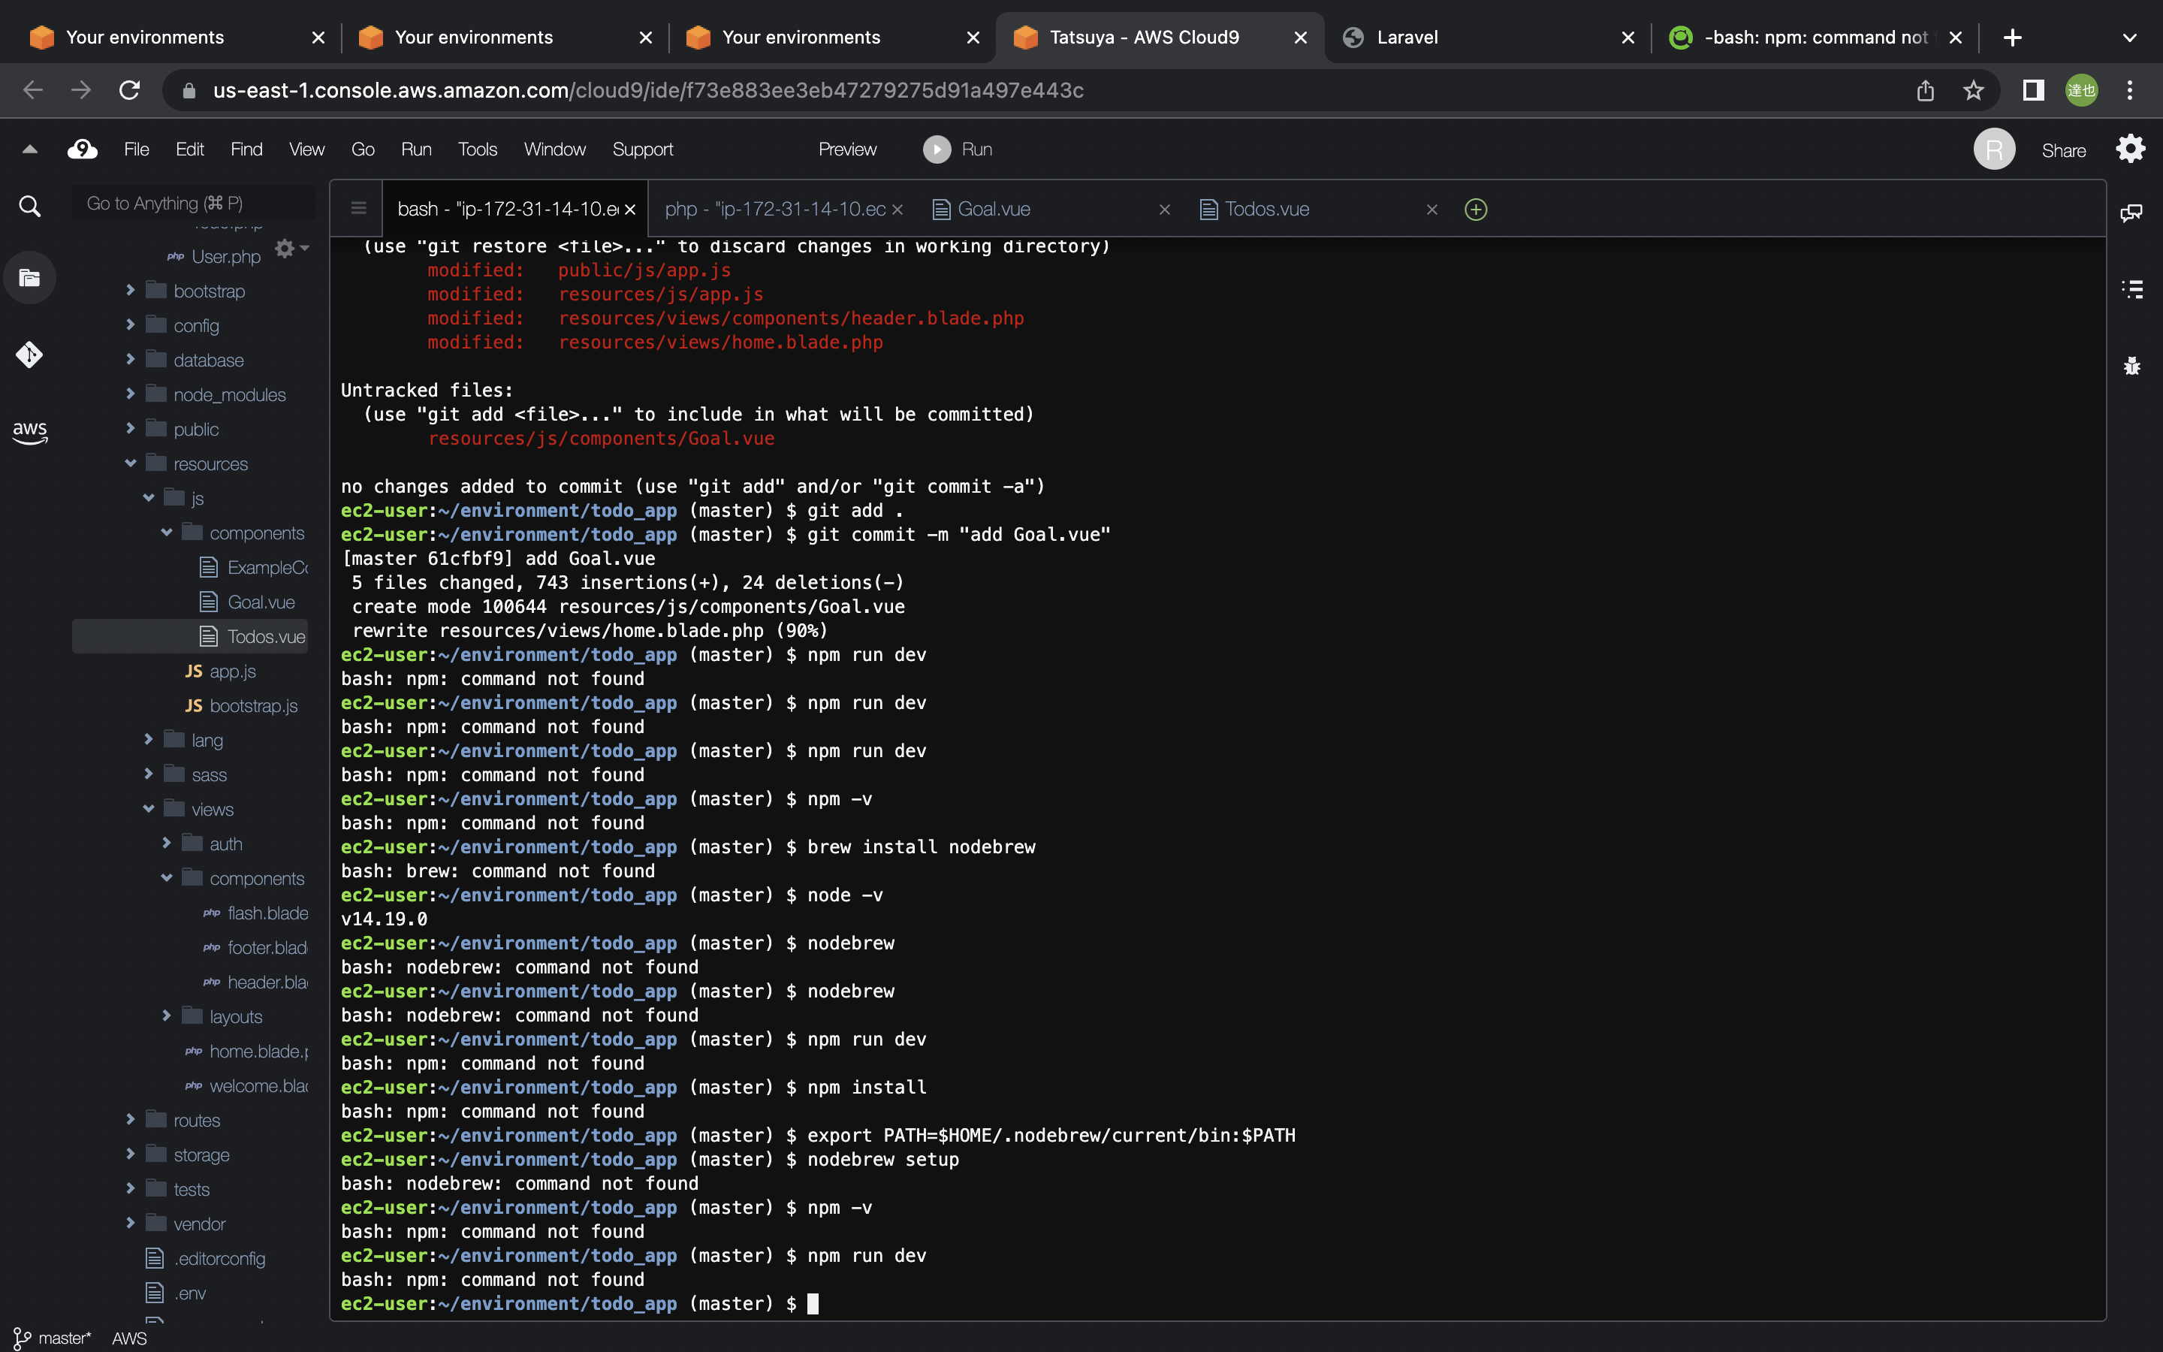Image resolution: width=2163 pixels, height=1352 pixels.
Task: Open a new browser tab
Action: (2012, 38)
